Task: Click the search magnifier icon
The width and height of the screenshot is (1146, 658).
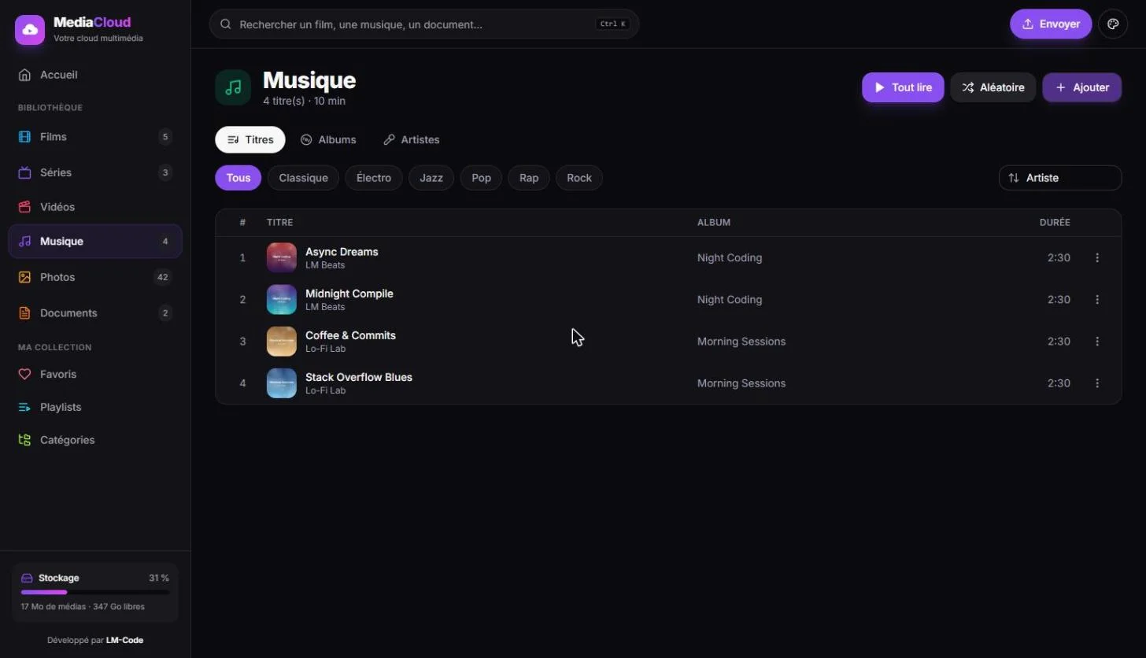Action: pyautogui.click(x=225, y=24)
